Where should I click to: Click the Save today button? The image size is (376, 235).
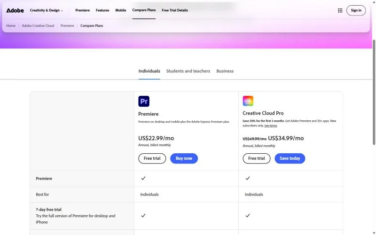click(290, 158)
